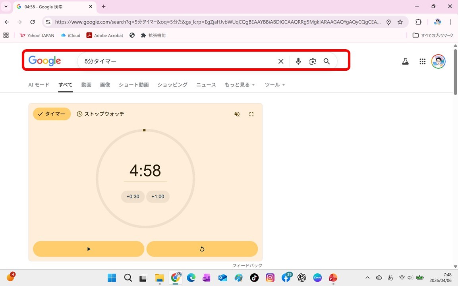Screen dimensions: 460x286
Task: Add one minute with +1:00 button
Action: [158, 197]
